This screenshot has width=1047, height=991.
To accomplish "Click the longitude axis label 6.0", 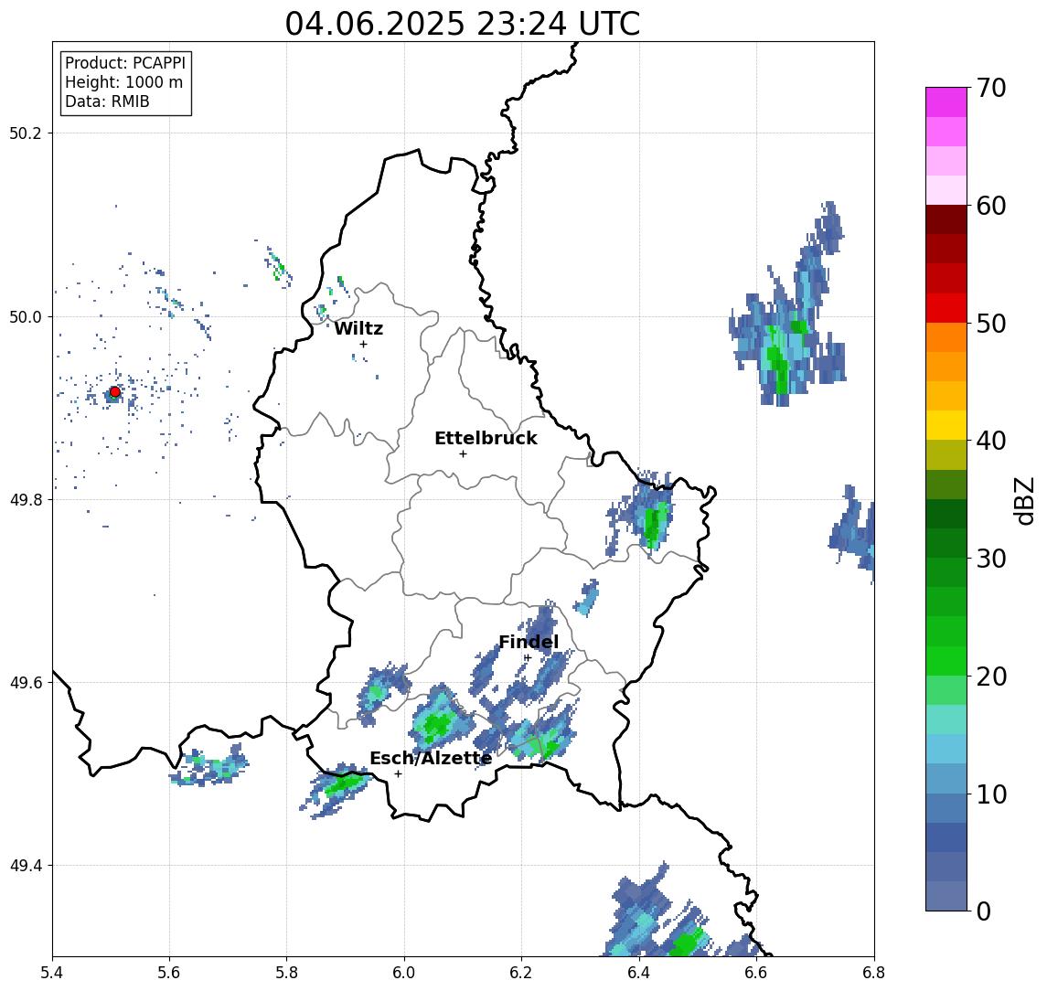I will pos(404,973).
